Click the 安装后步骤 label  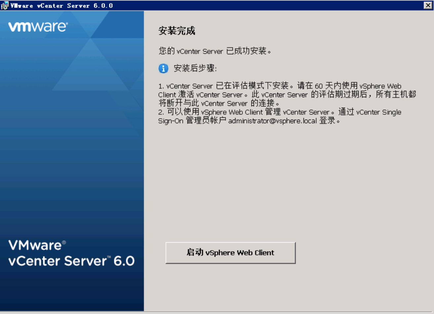click(195, 69)
